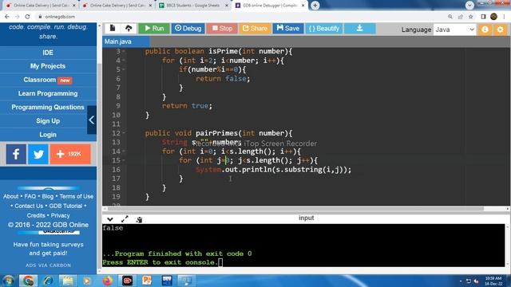Fold the if block at line 5

124,69
